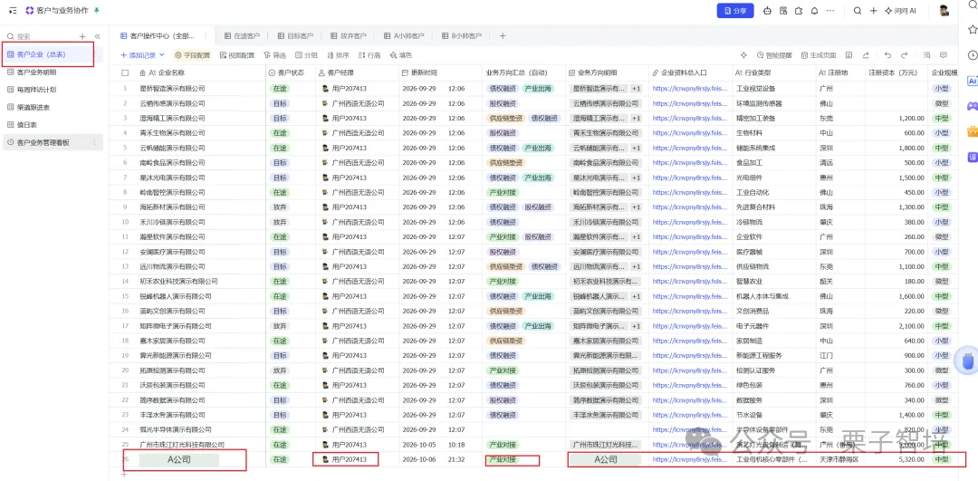Image resolution: width=978 pixels, height=481 pixels.
Task: Tick the select-all checkbox in header
Action: [125, 73]
